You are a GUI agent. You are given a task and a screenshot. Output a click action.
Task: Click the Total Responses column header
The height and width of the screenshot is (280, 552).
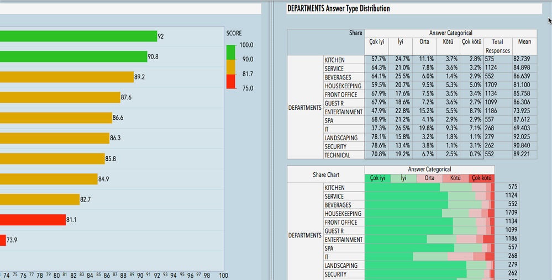498,46
